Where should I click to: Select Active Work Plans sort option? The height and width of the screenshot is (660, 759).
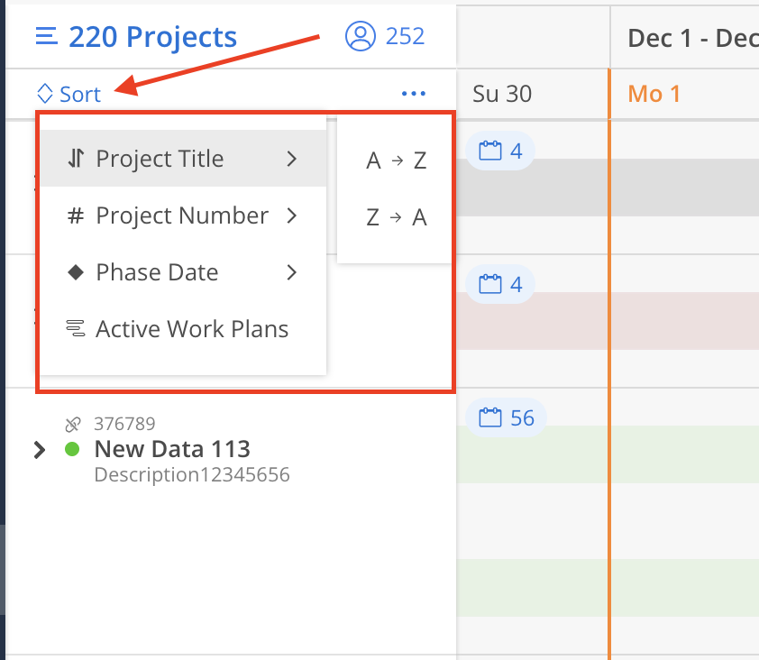tap(192, 329)
